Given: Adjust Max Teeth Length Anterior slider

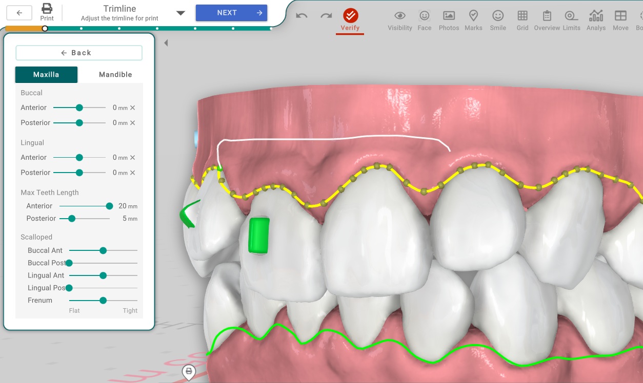Looking at the screenshot, I should 109,206.
